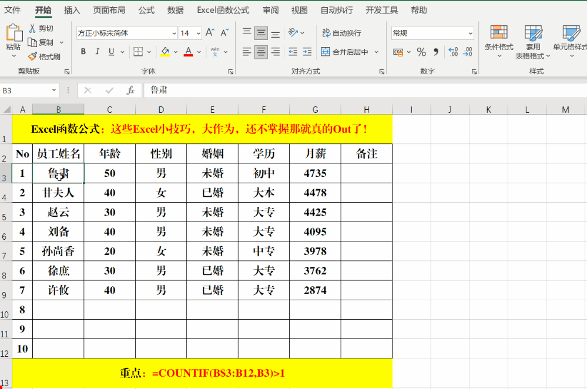Select cell with name 孙尚香
Image resolution: width=587 pixels, height=389 pixels.
(58, 251)
